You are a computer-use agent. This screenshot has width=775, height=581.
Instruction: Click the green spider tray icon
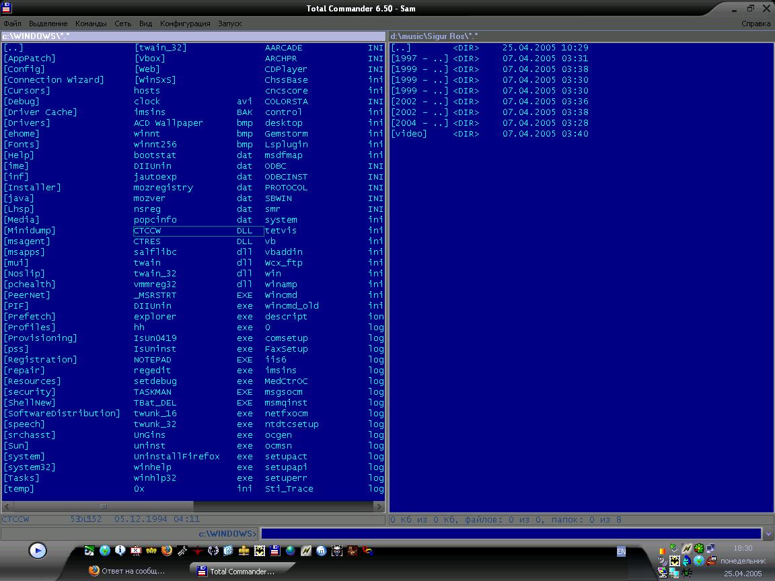tap(686, 573)
